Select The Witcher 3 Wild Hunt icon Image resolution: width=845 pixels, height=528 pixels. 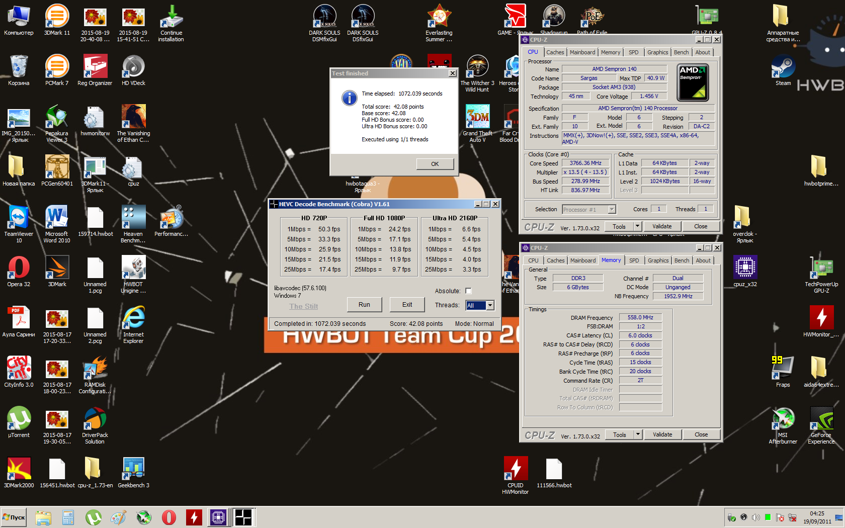point(477,73)
